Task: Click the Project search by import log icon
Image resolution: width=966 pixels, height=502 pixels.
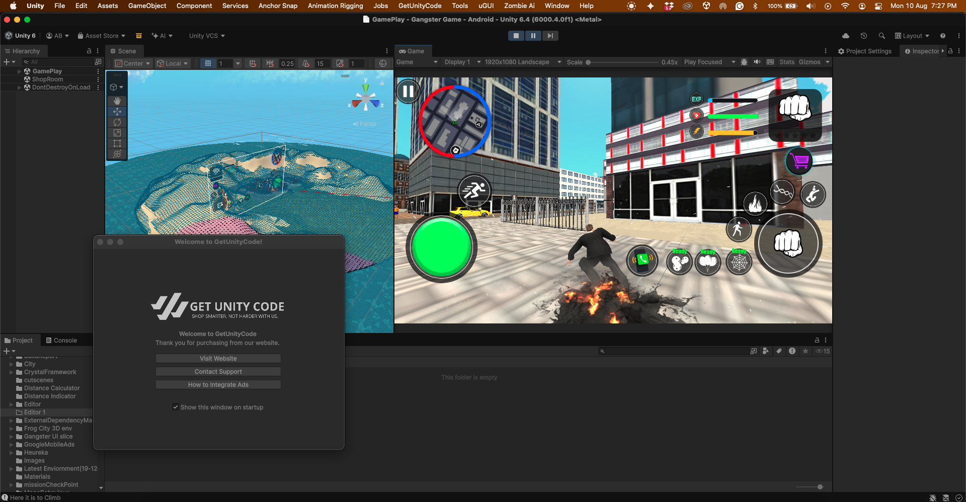Action: 792,351
